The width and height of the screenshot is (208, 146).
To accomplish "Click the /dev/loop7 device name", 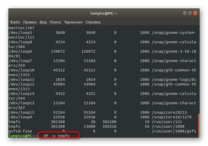I will click(x=20, y=61).
